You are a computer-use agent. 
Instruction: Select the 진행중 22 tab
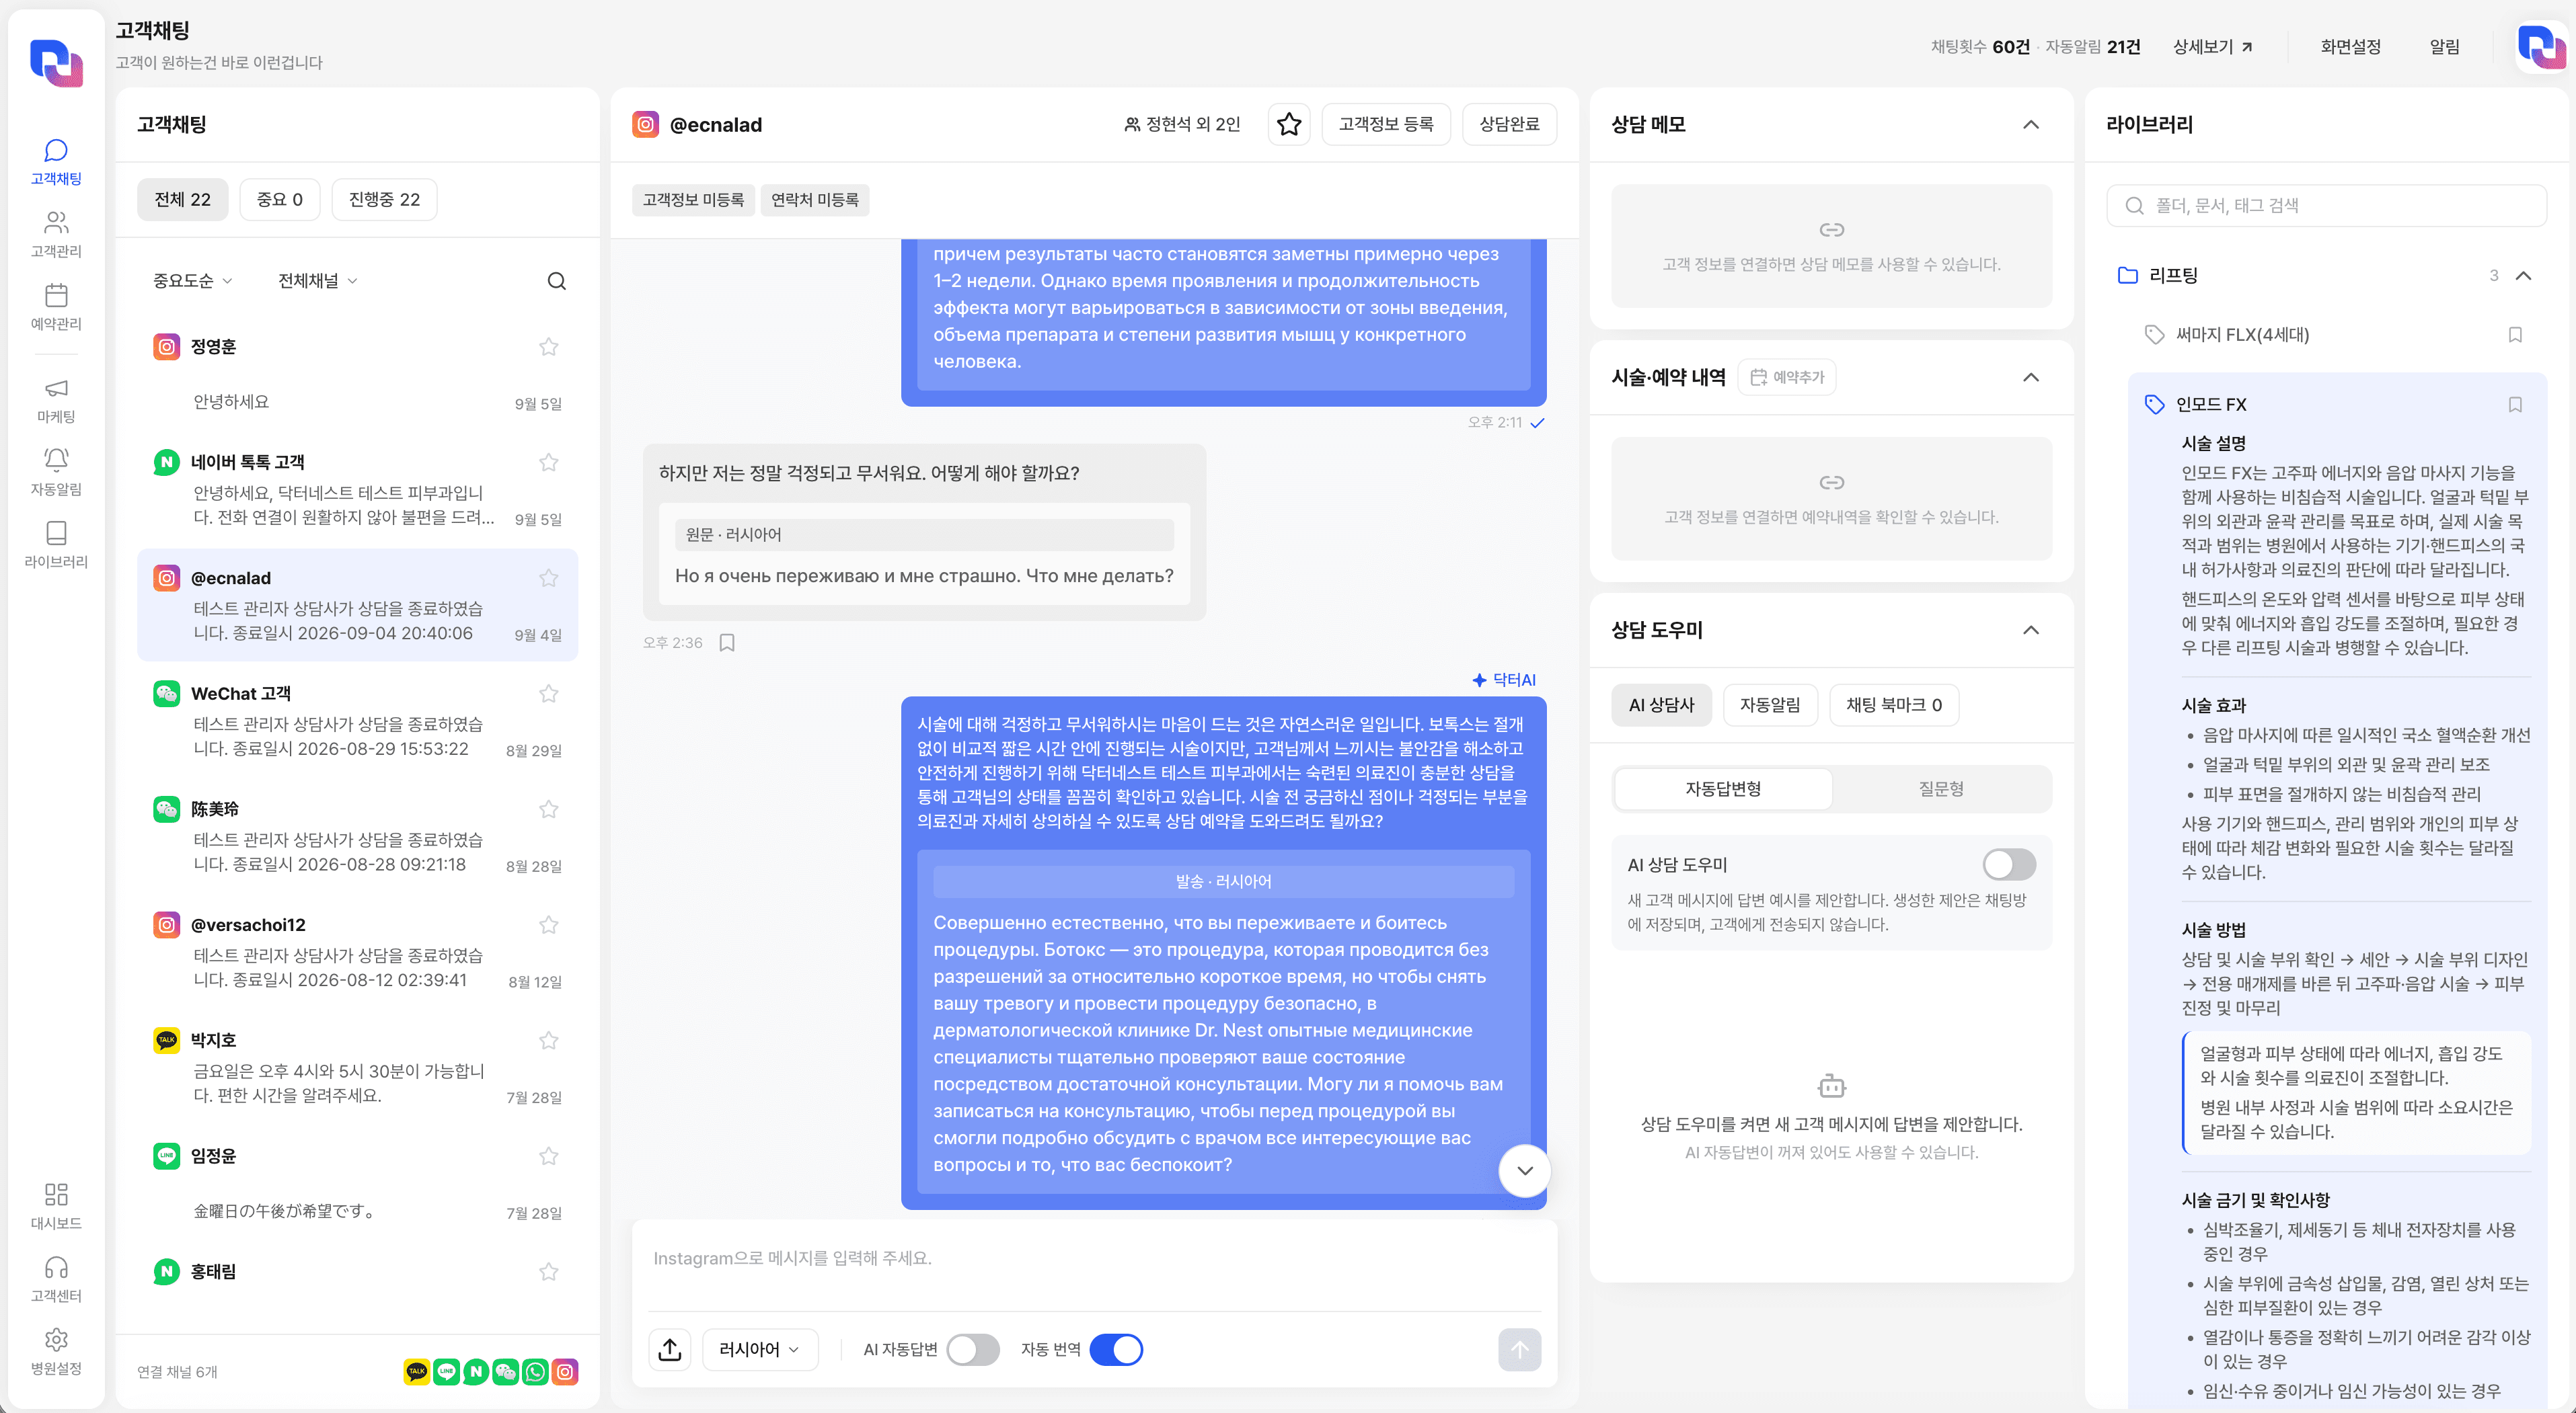click(x=384, y=200)
